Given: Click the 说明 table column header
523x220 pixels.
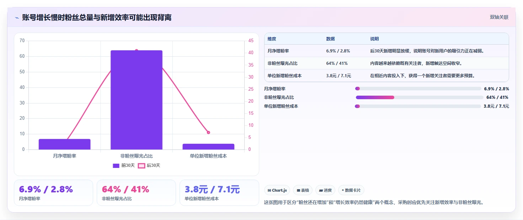Looking at the screenshot, I should pos(374,39).
